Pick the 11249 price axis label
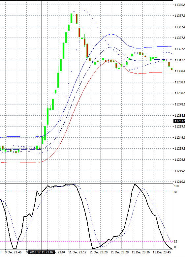Screen dimensions: 185x257 point(180,137)
